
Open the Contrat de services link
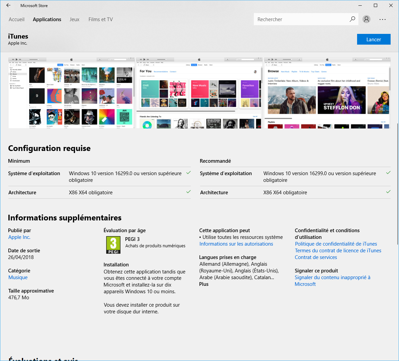click(316, 257)
